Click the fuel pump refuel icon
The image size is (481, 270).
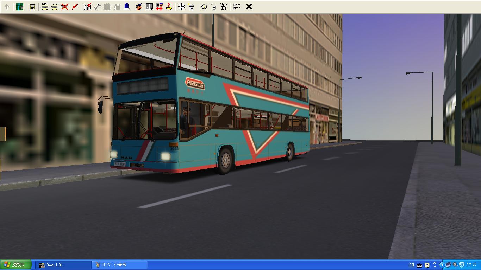click(x=117, y=7)
